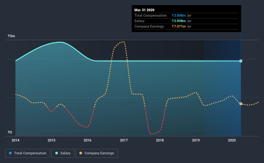Click the 2016 x-axis label

pos(87,140)
